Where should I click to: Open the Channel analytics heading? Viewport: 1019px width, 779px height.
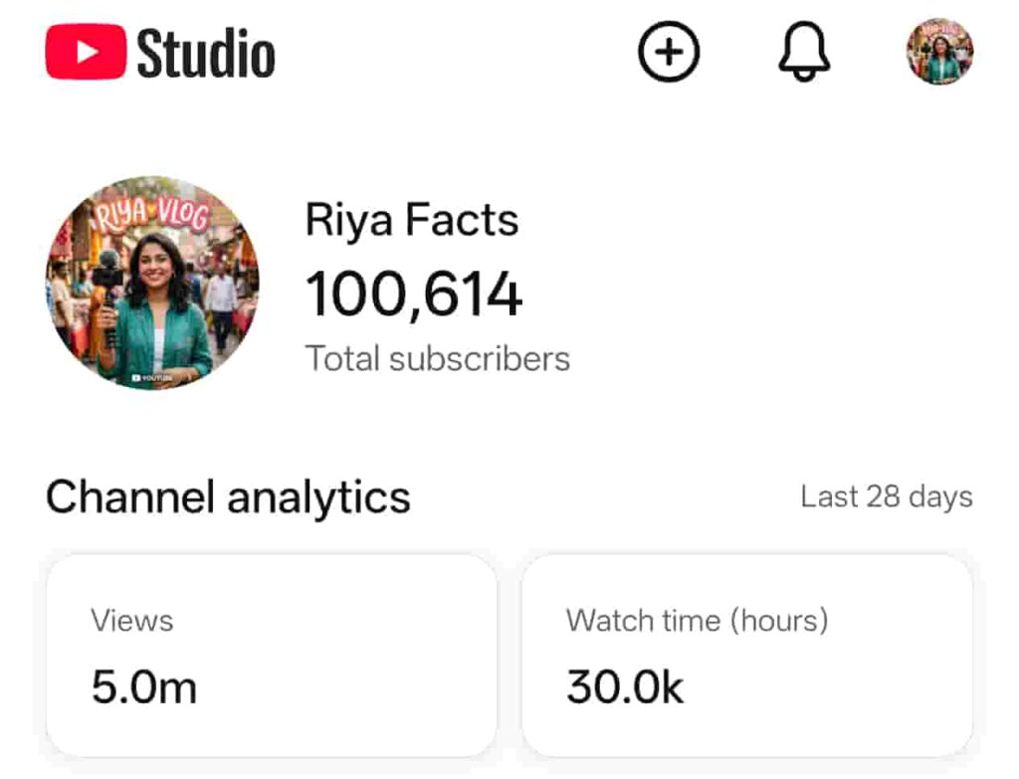coord(228,497)
